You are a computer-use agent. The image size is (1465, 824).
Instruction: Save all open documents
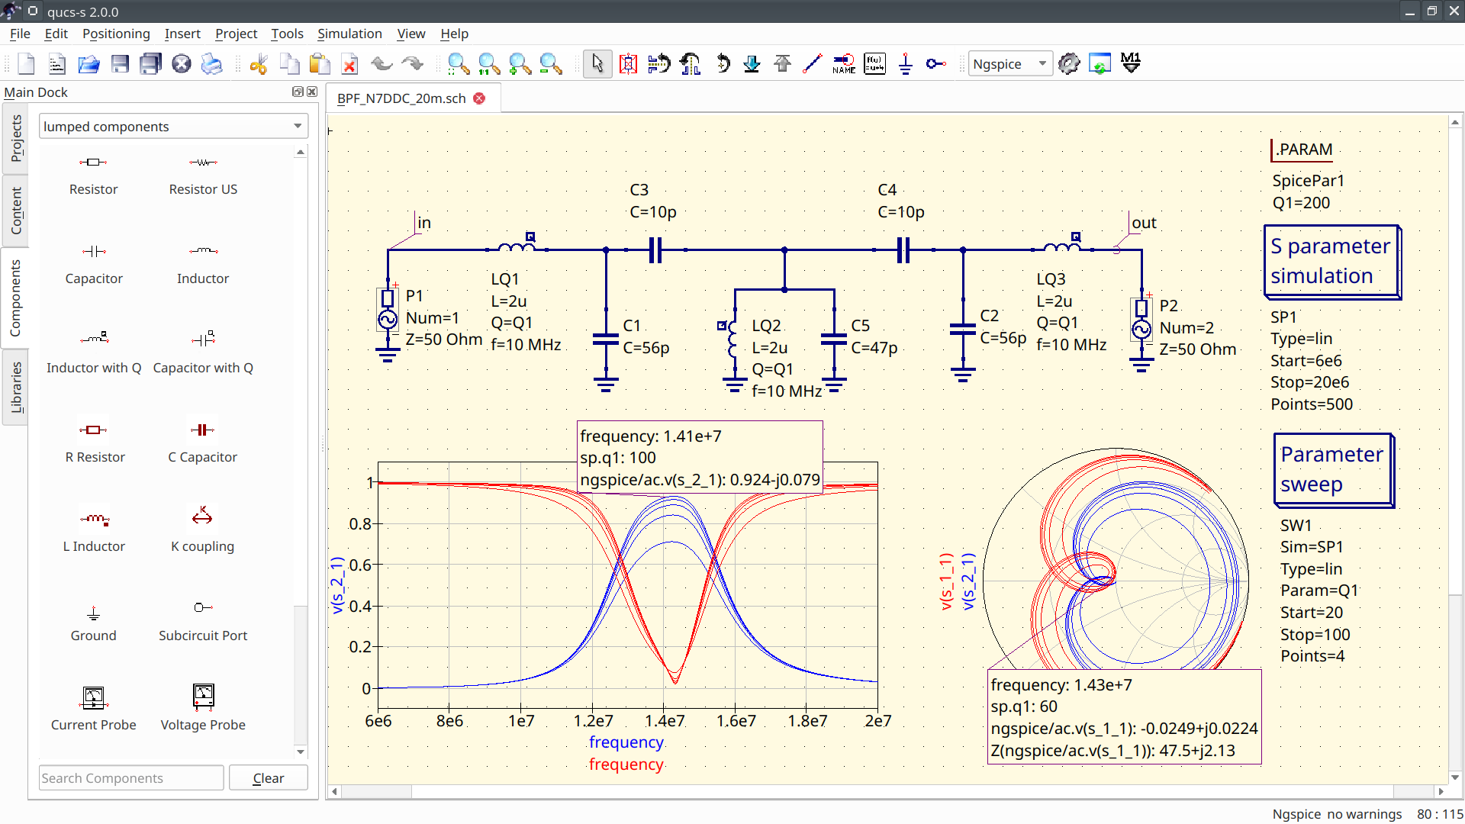tap(150, 64)
